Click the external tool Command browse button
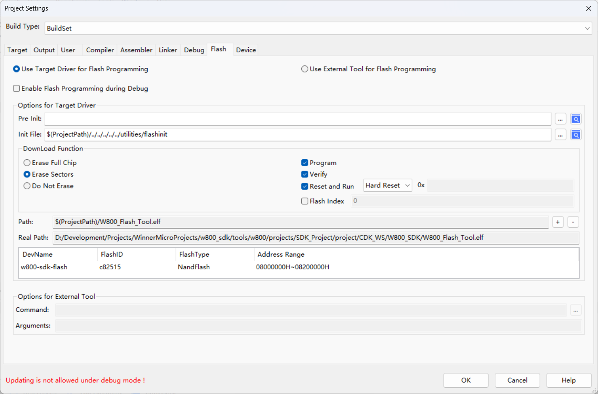The width and height of the screenshot is (598, 394). point(576,310)
